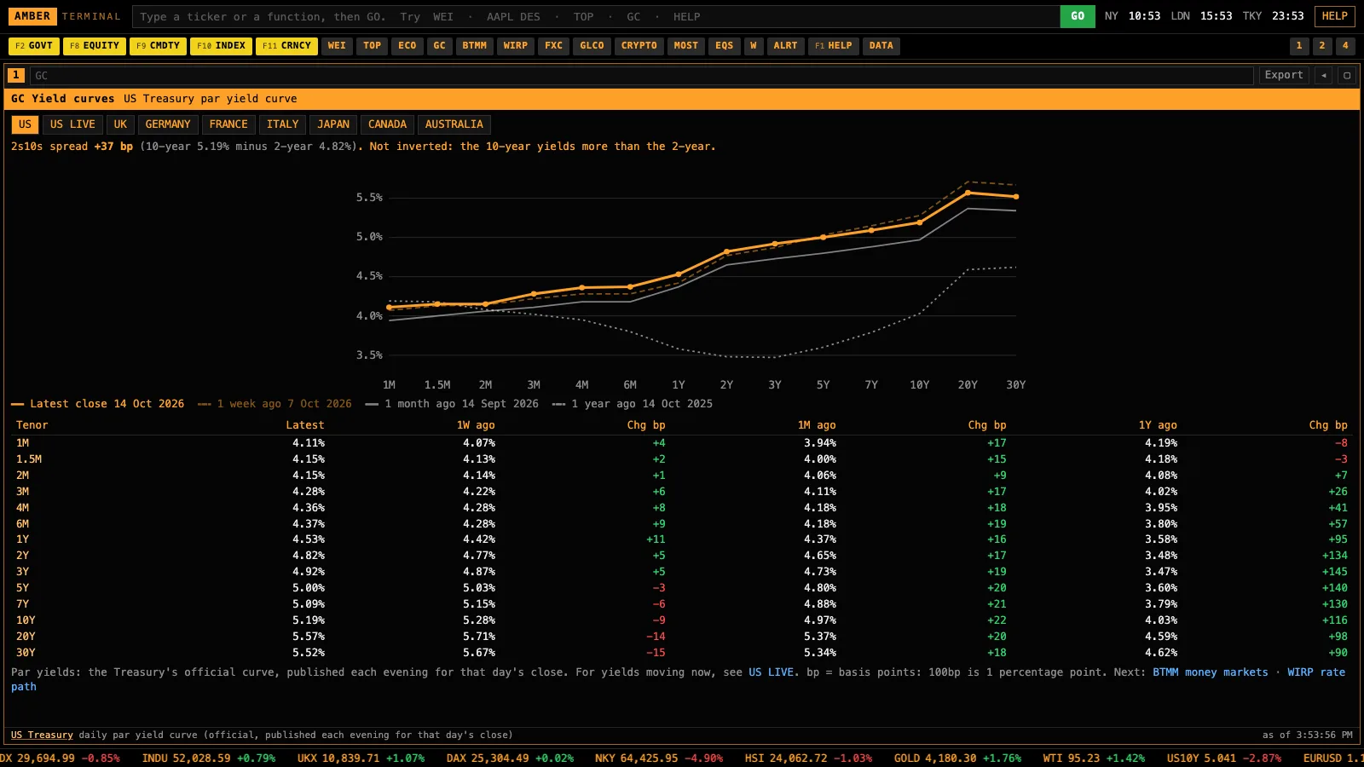Open the HELP button at top right
The image size is (1364, 767).
[1335, 16]
